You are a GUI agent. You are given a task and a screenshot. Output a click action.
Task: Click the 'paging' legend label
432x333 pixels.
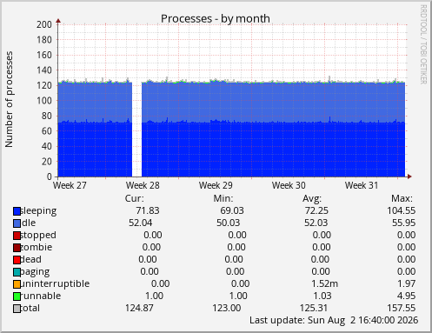[35, 272]
